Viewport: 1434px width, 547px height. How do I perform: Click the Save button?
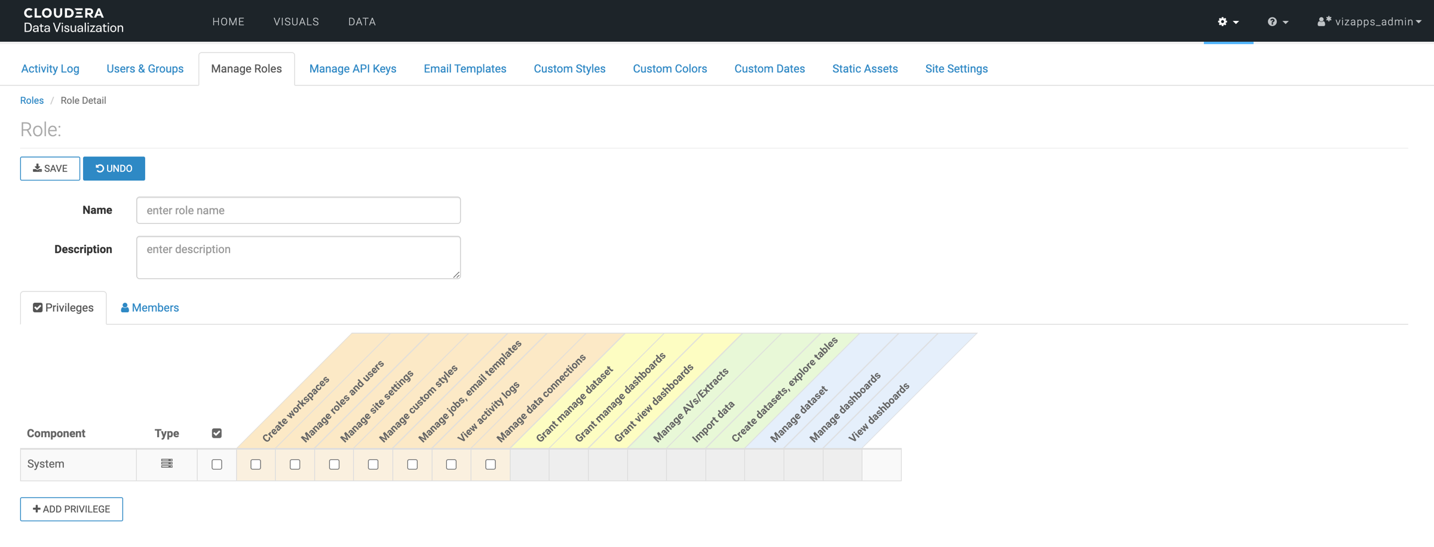click(x=50, y=168)
